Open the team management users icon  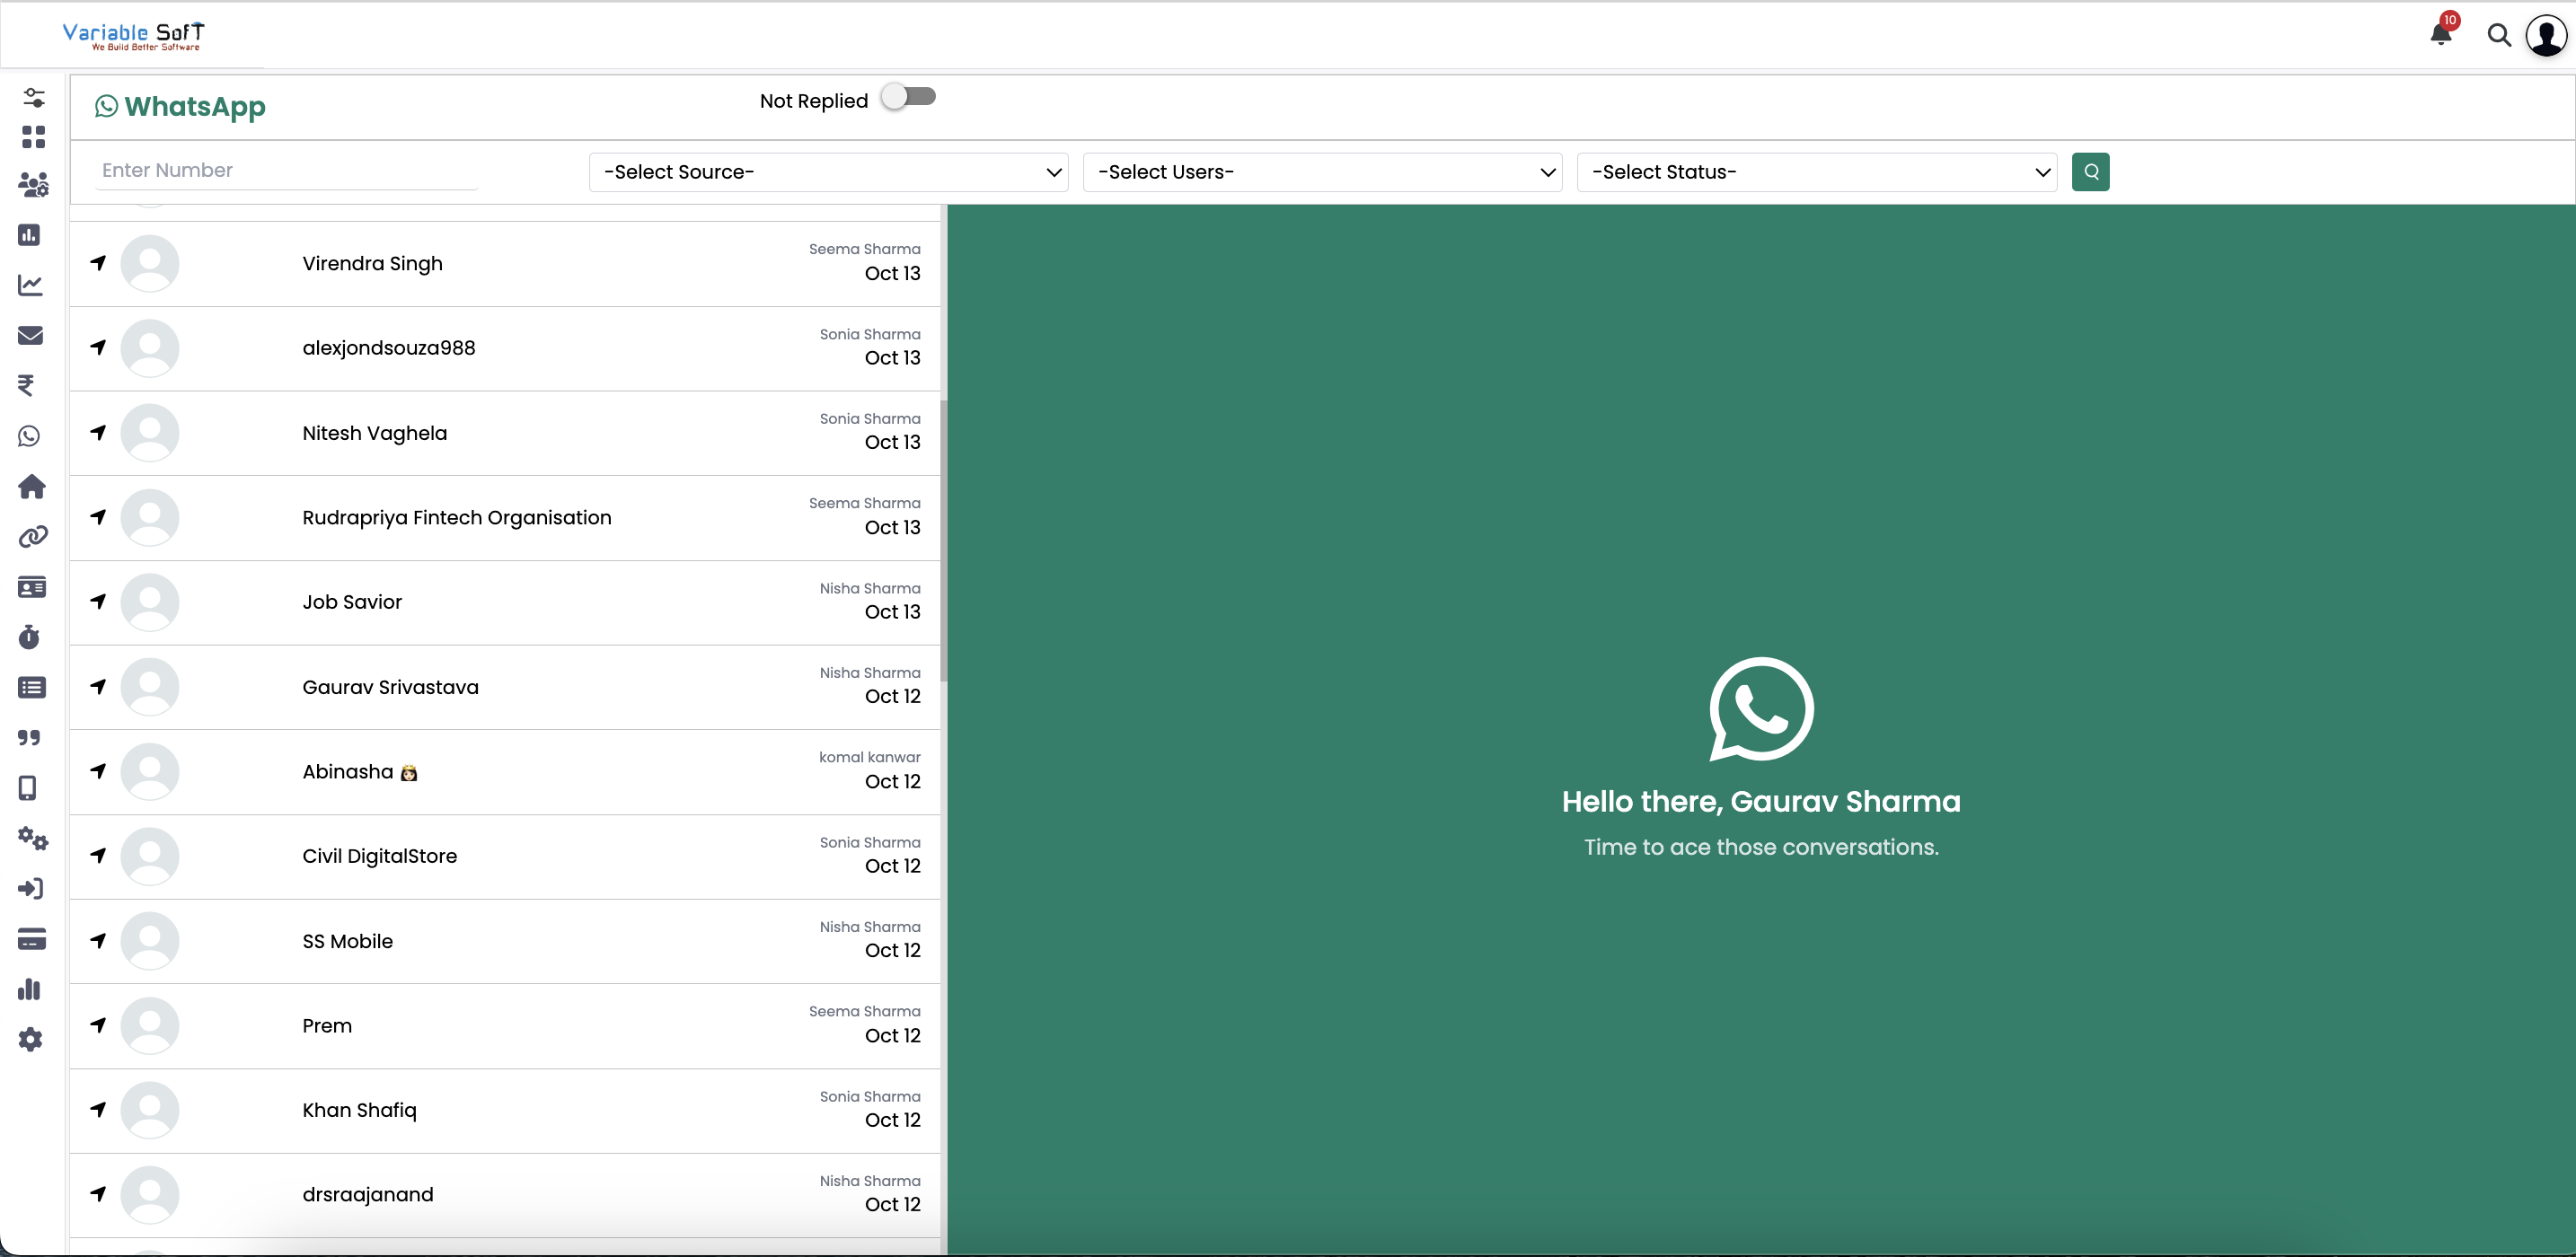pos(33,184)
